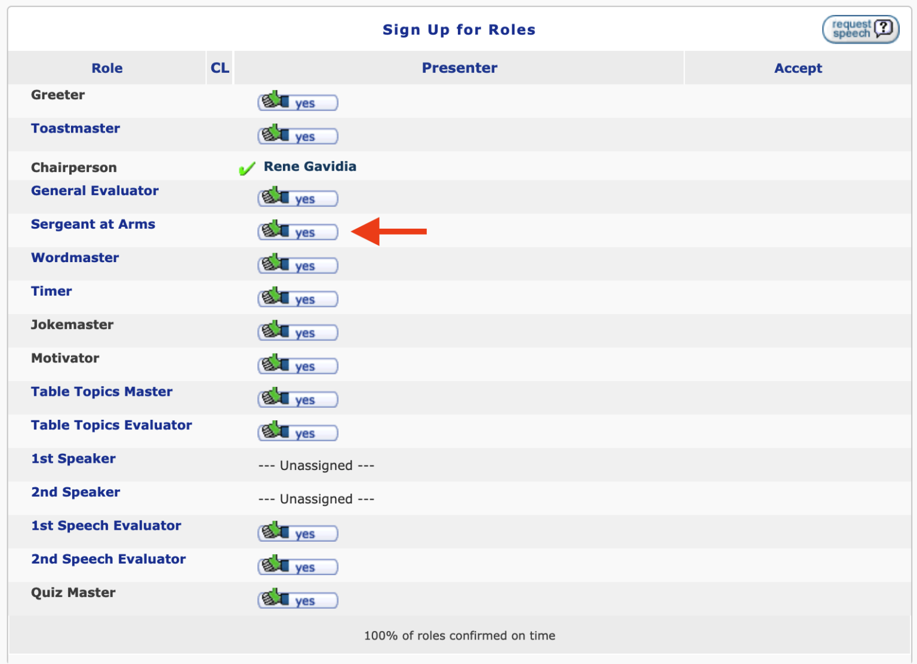Take Quiz Master role with yes
Viewport: 917px width, 664px height.
click(297, 599)
